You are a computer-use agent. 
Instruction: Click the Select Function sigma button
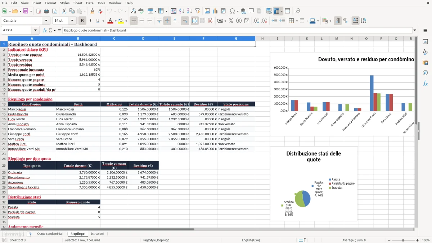click(x=50, y=30)
